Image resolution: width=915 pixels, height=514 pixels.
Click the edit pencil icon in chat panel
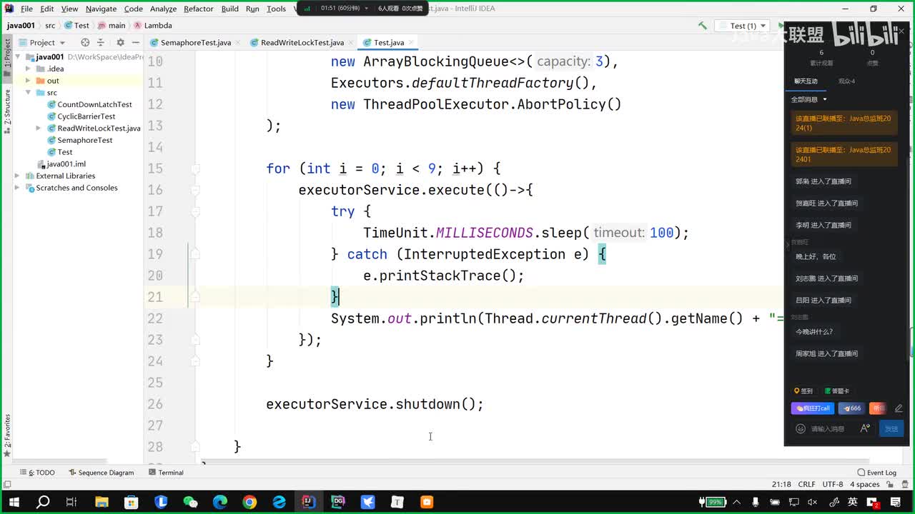point(899,408)
